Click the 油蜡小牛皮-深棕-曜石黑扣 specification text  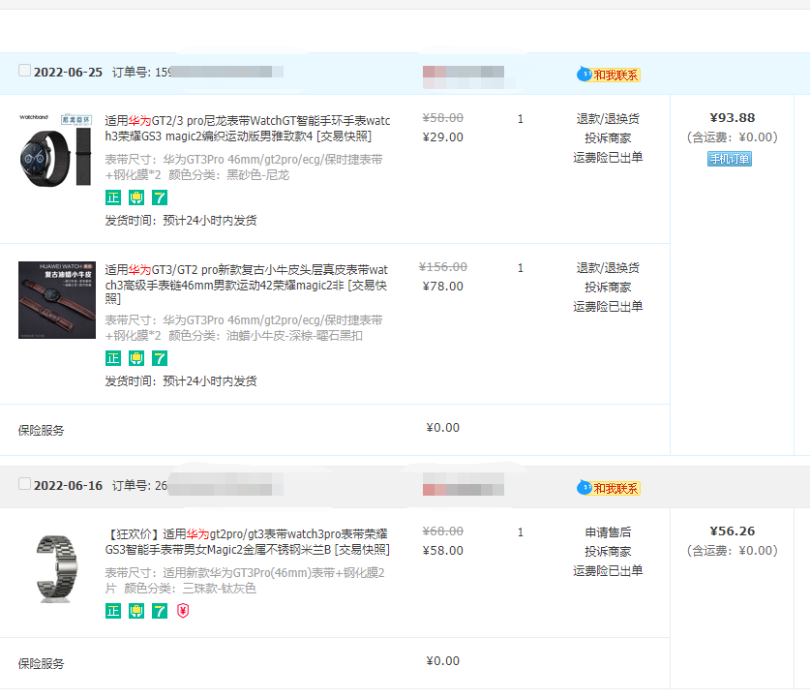(294, 336)
